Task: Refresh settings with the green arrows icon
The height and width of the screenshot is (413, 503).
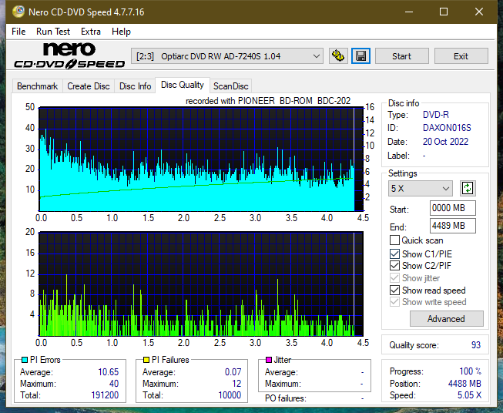Action: click(x=468, y=188)
